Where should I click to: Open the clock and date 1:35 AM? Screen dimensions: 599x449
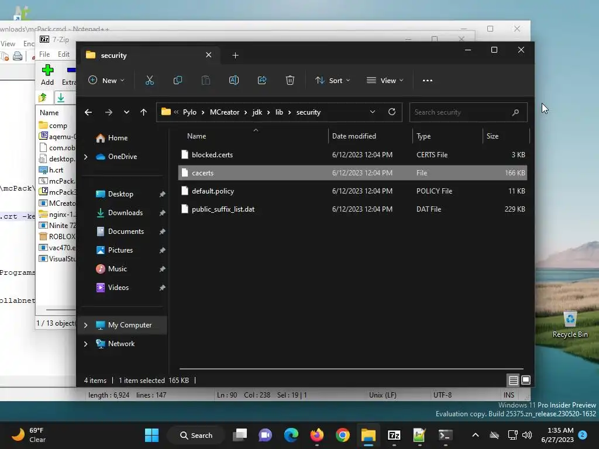557,435
